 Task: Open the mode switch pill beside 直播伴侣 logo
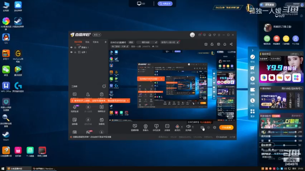pos(97,35)
